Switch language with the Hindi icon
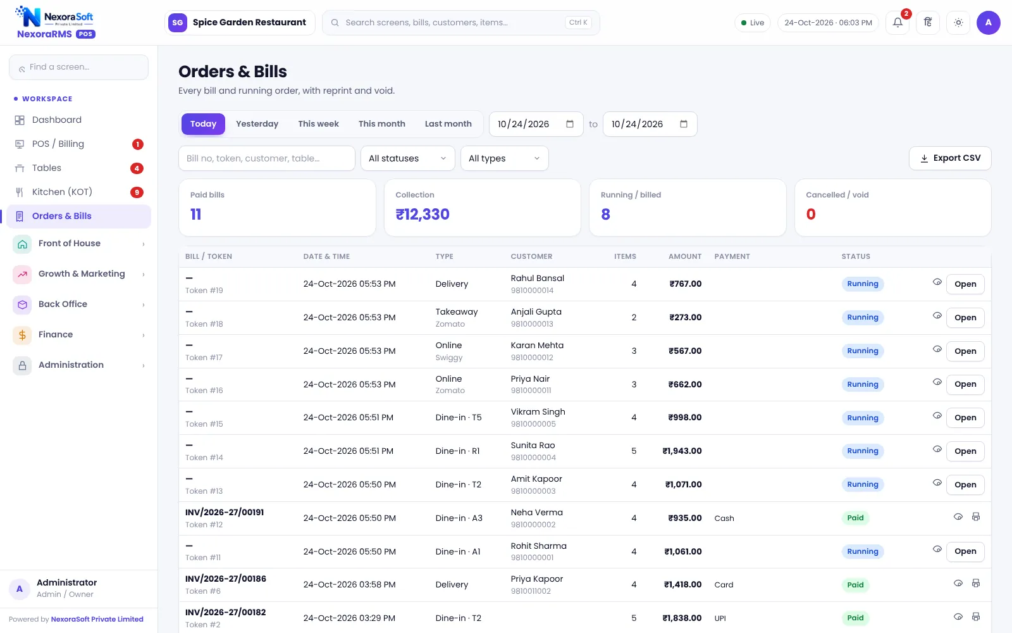This screenshot has height=633, width=1012. coord(928,23)
